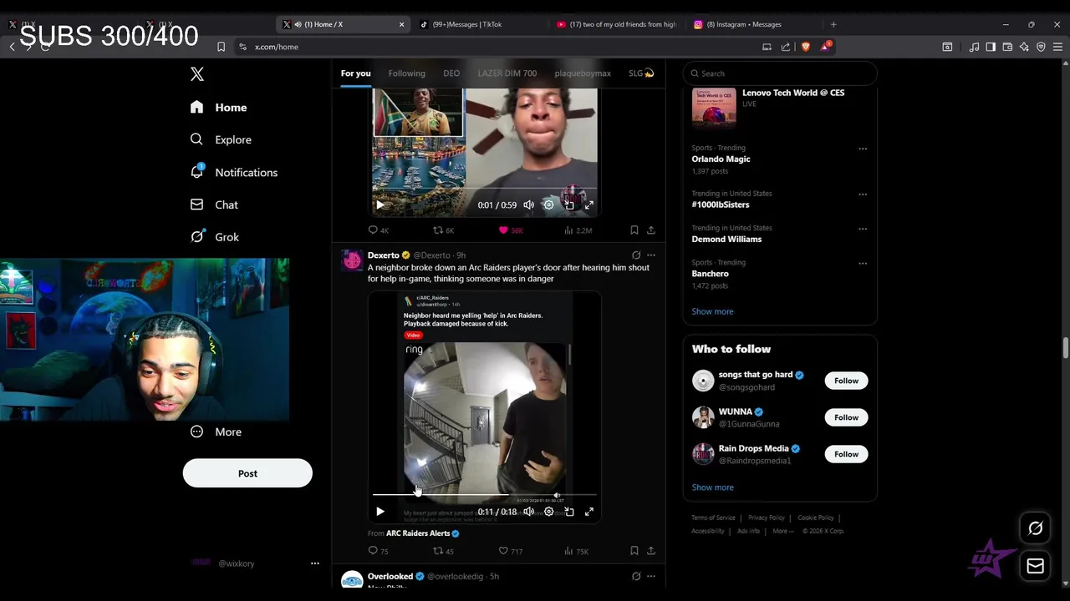Open a new browser tab
The image size is (1070, 601).
click(x=833, y=24)
